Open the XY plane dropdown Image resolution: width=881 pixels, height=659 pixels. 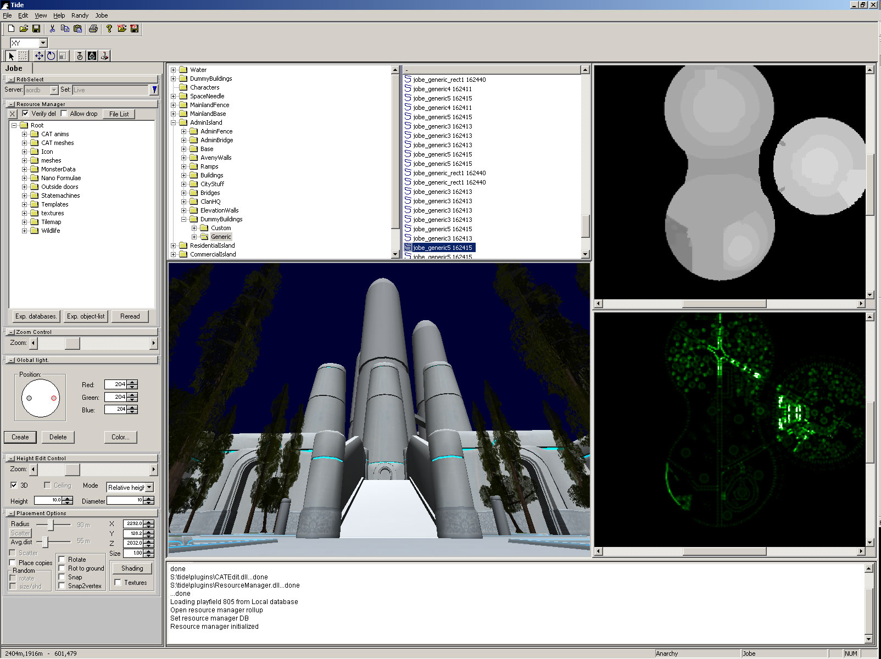pyautogui.click(x=43, y=43)
